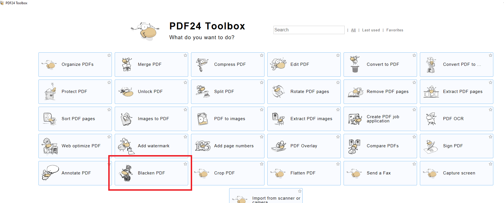
Task: Focus the Search input field
Action: click(x=309, y=30)
